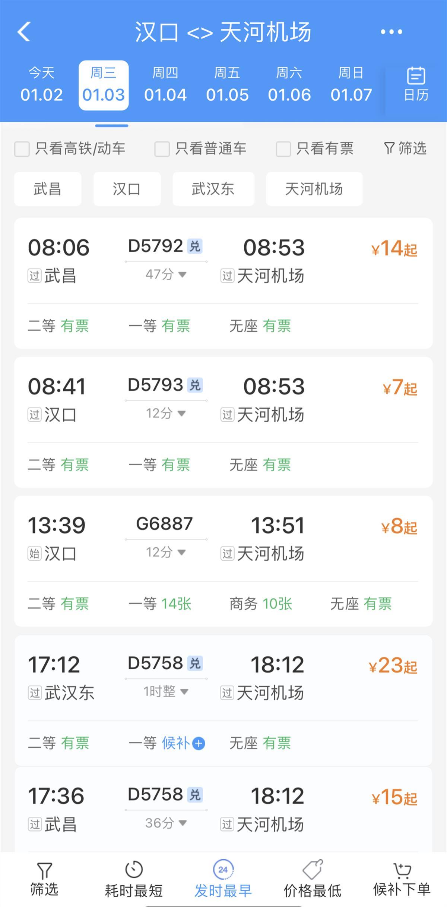Enable the 只看普通车 checkbox
The image size is (447, 907).
(162, 149)
